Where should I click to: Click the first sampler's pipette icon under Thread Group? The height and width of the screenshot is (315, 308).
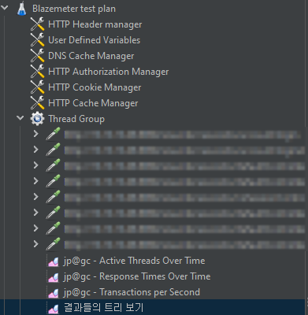click(x=53, y=134)
